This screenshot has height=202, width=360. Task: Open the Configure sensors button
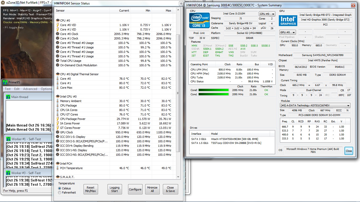[x=135, y=189]
